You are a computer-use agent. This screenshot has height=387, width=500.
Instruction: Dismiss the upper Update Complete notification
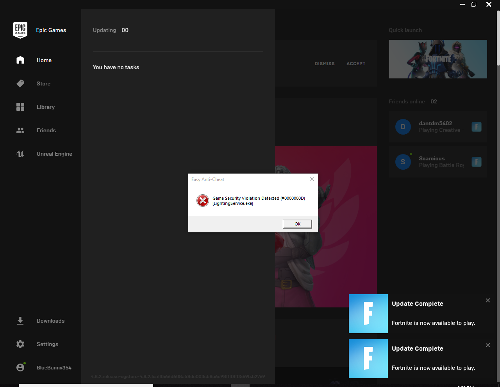488,300
